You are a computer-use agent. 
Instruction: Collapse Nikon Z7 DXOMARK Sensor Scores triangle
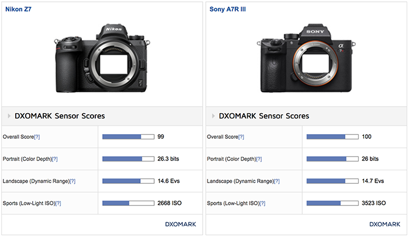pyautogui.click(x=9, y=116)
